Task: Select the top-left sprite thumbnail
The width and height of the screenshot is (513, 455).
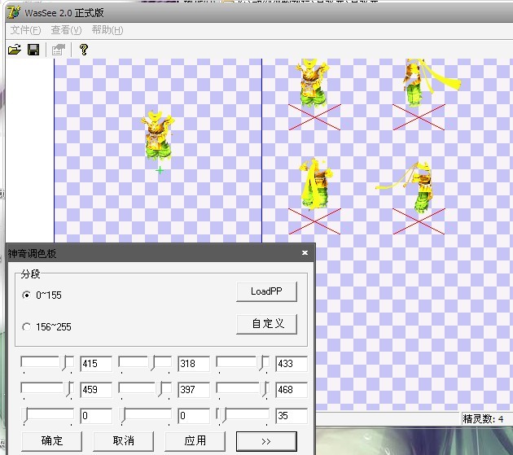Action: (313, 83)
